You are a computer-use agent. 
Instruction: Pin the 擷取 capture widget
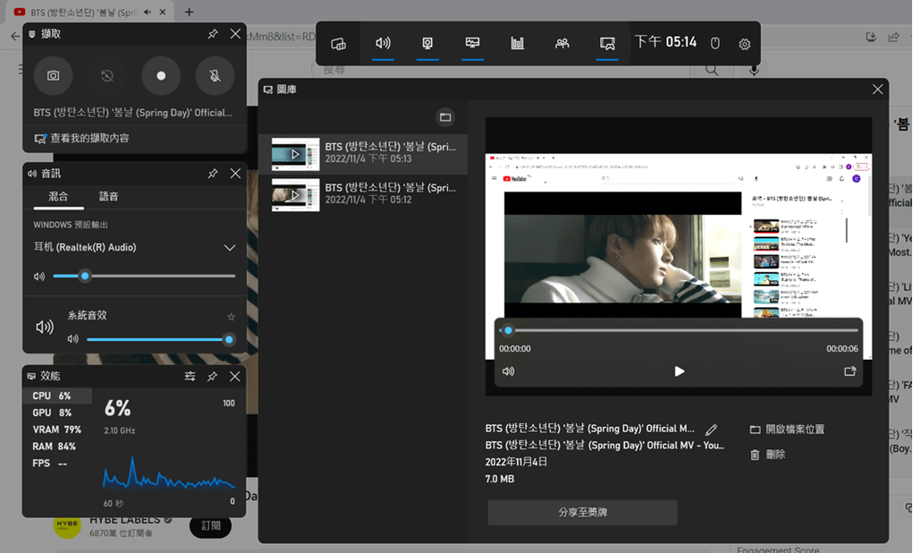213,34
